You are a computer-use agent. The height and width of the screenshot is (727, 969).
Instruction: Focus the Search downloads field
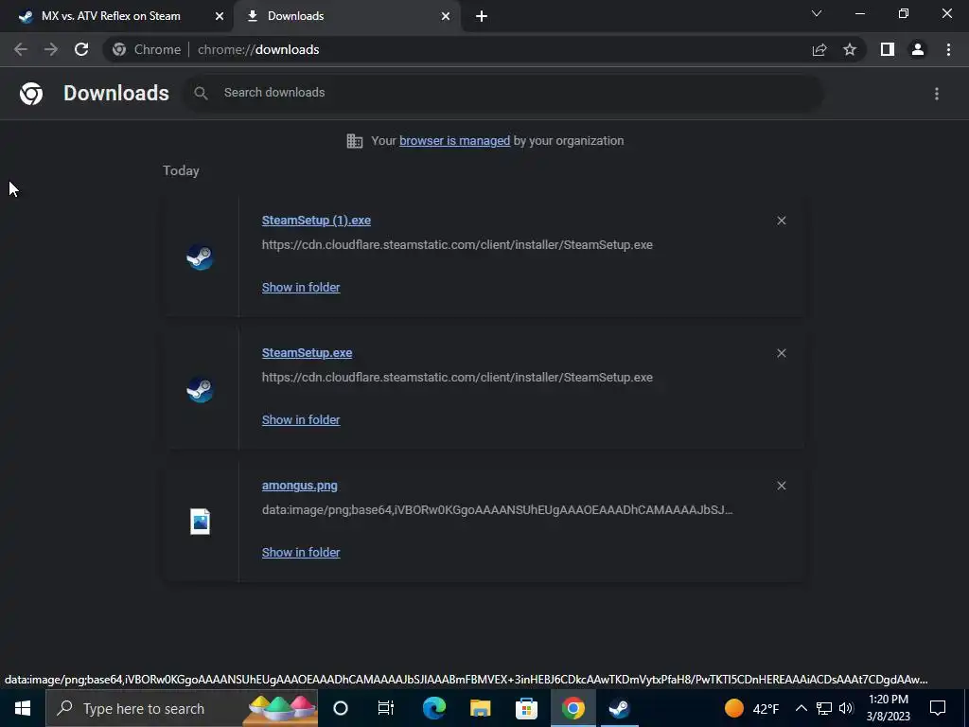(503, 93)
